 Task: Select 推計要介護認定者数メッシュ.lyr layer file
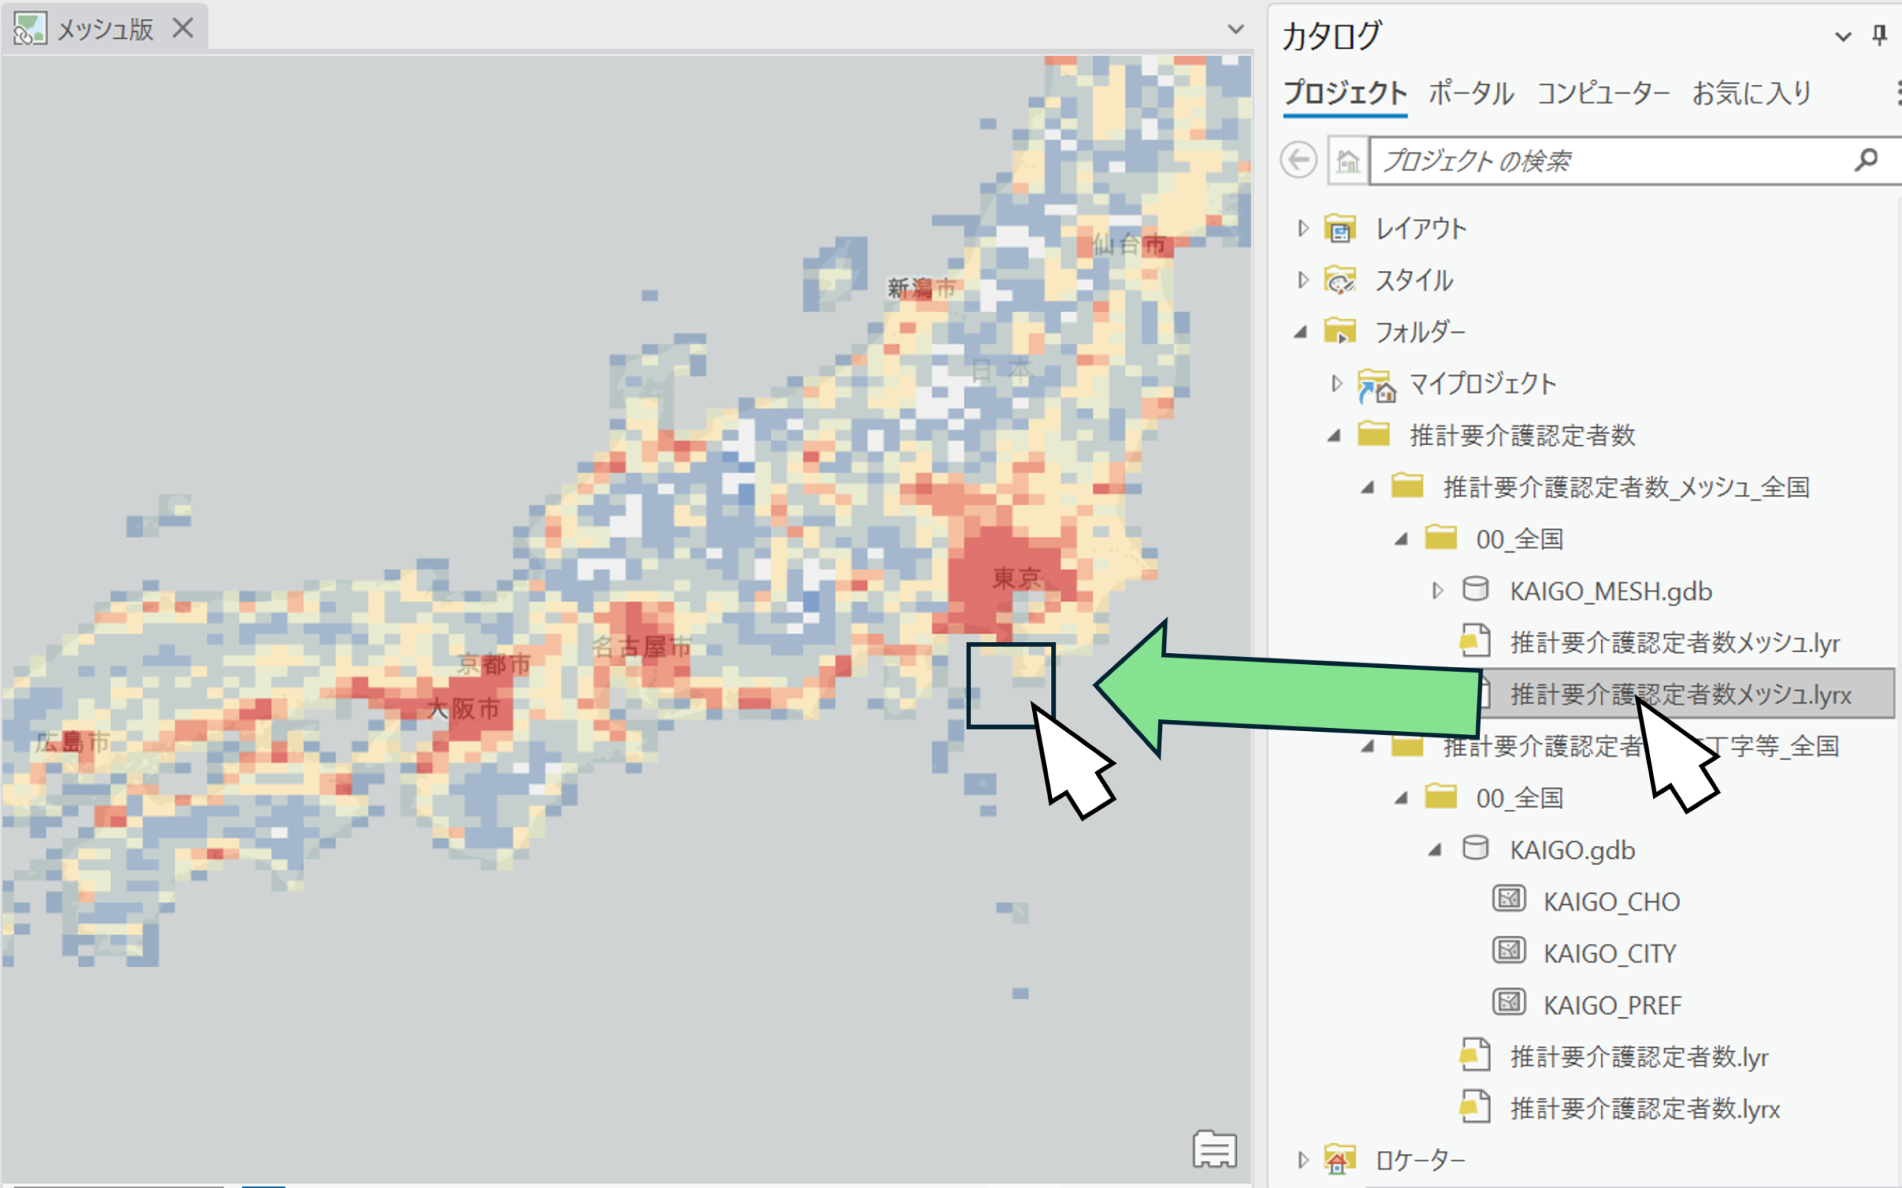[1674, 643]
